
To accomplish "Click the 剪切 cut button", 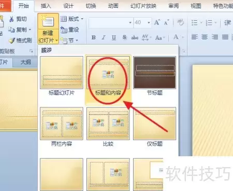I will pyautogui.click(x=18, y=19).
